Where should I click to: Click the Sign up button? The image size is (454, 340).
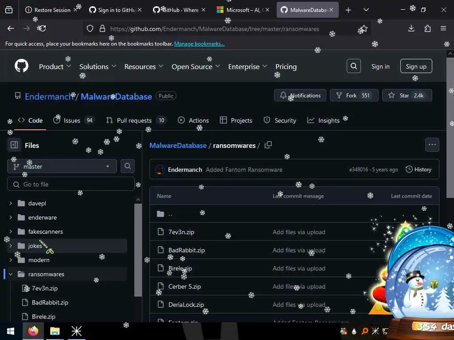[416, 66]
